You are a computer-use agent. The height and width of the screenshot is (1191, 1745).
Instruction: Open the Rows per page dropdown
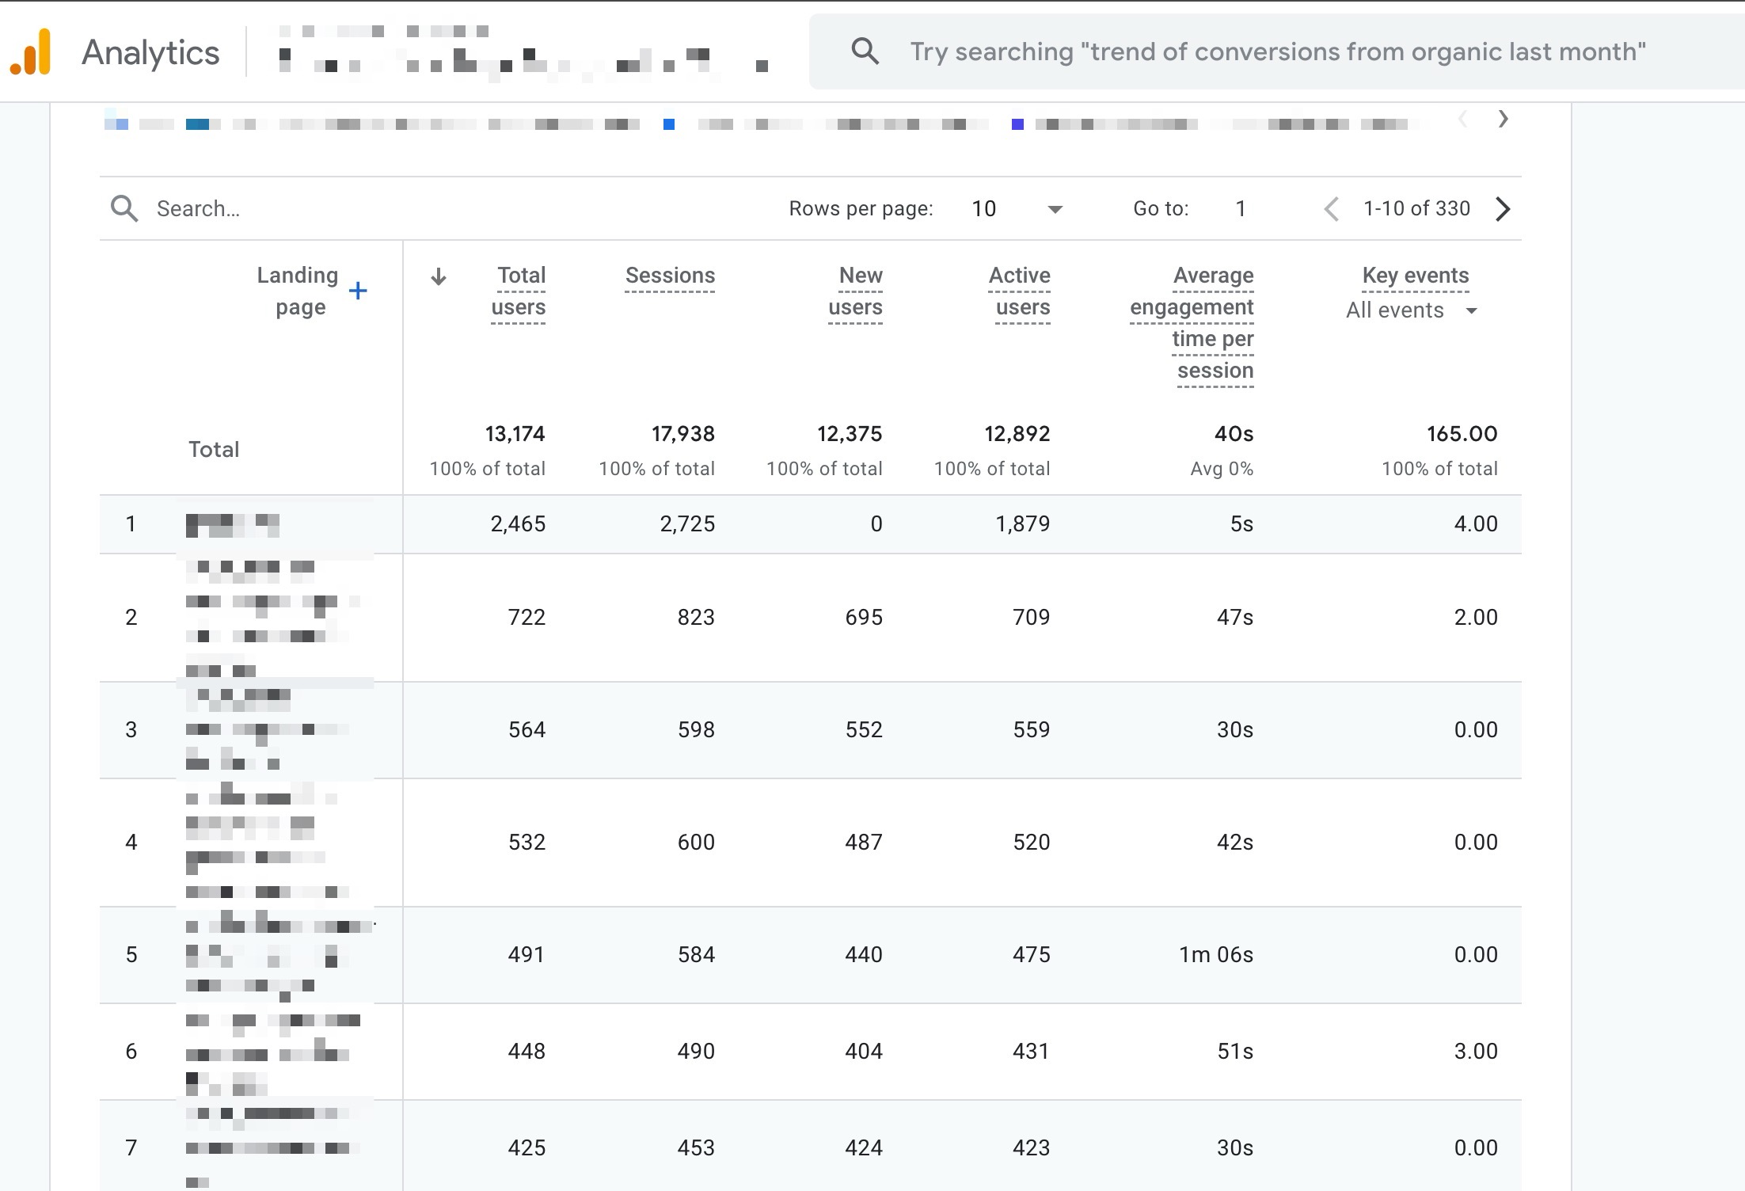pos(1017,209)
